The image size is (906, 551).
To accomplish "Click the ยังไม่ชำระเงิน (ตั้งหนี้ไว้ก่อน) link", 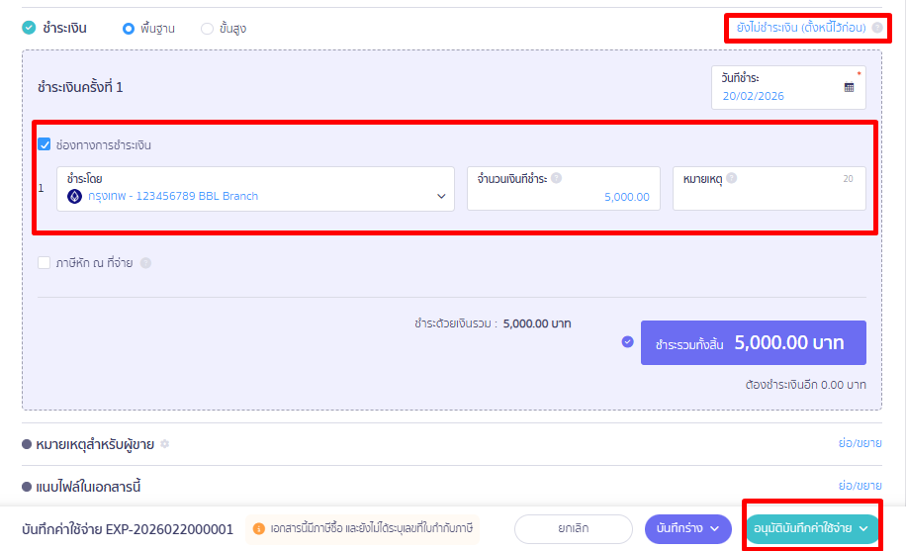I will tap(801, 28).
